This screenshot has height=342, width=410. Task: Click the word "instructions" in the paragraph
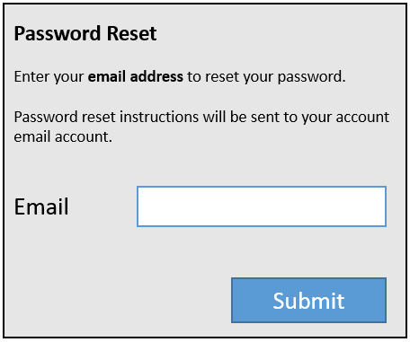(159, 117)
